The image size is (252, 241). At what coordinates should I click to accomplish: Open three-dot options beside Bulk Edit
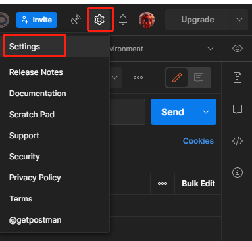[163, 184]
